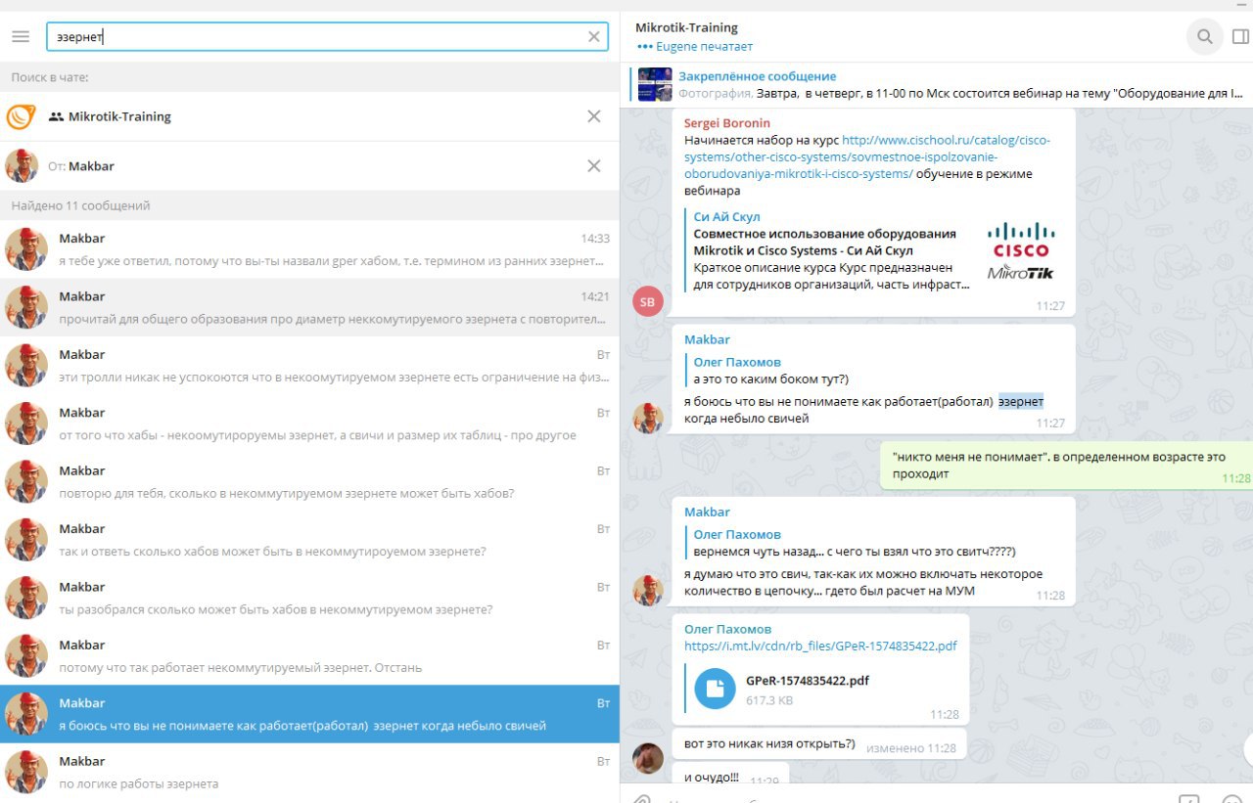This screenshot has height=803, width=1253.
Task: Open result 'так и ответь сколько хабов'
Action: coord(309,540)
